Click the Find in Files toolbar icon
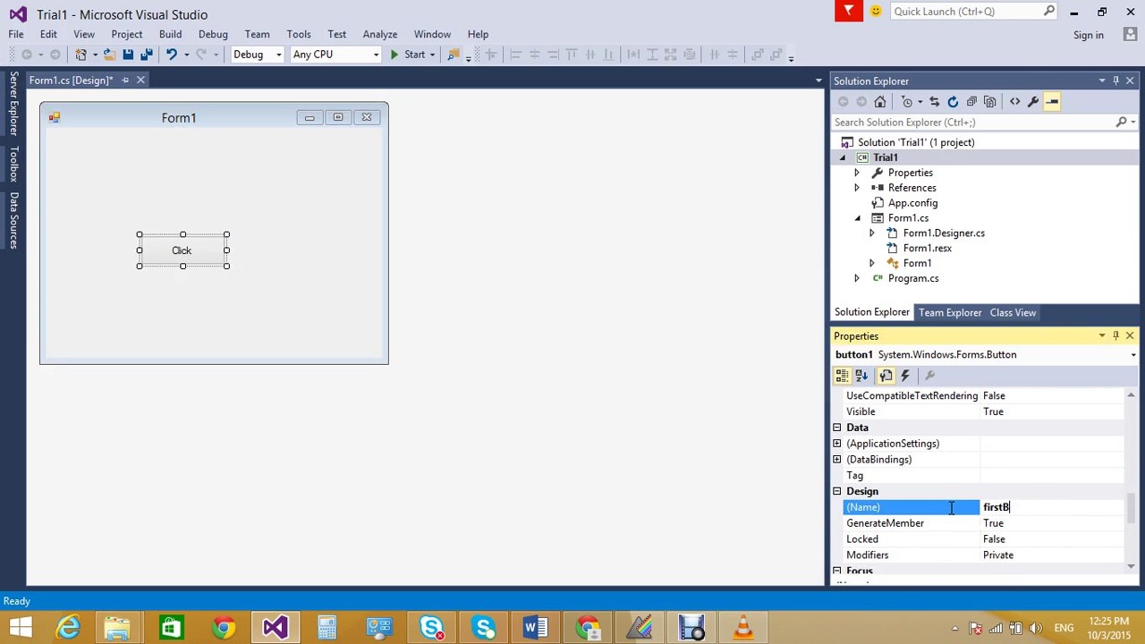This screenshot has width=1145, height=644. coord(454,55)
